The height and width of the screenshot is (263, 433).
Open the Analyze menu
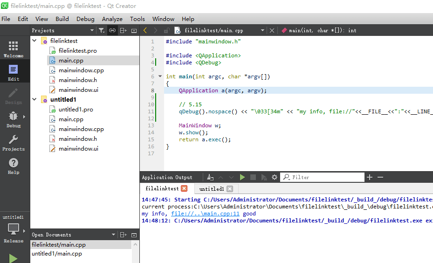coord(112,19)
